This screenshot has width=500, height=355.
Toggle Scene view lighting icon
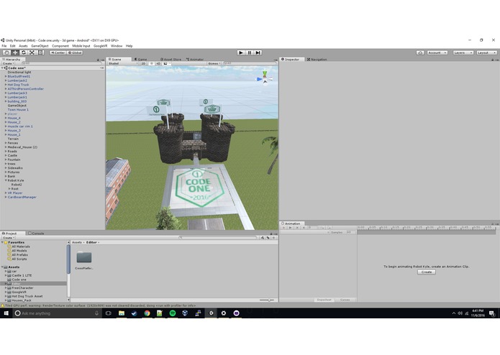coord(152,63)
